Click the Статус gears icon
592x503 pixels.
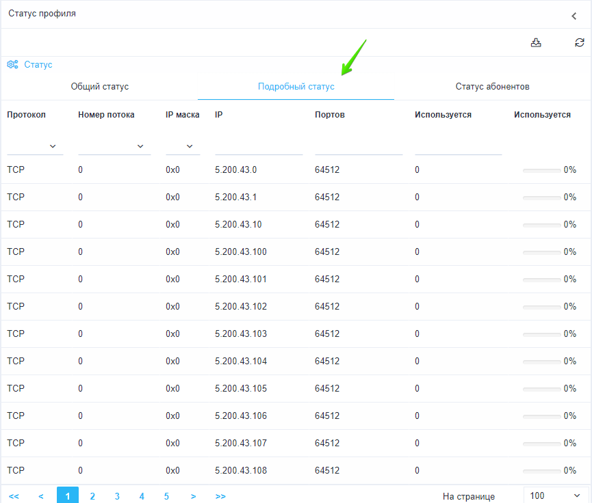point(12,65)
